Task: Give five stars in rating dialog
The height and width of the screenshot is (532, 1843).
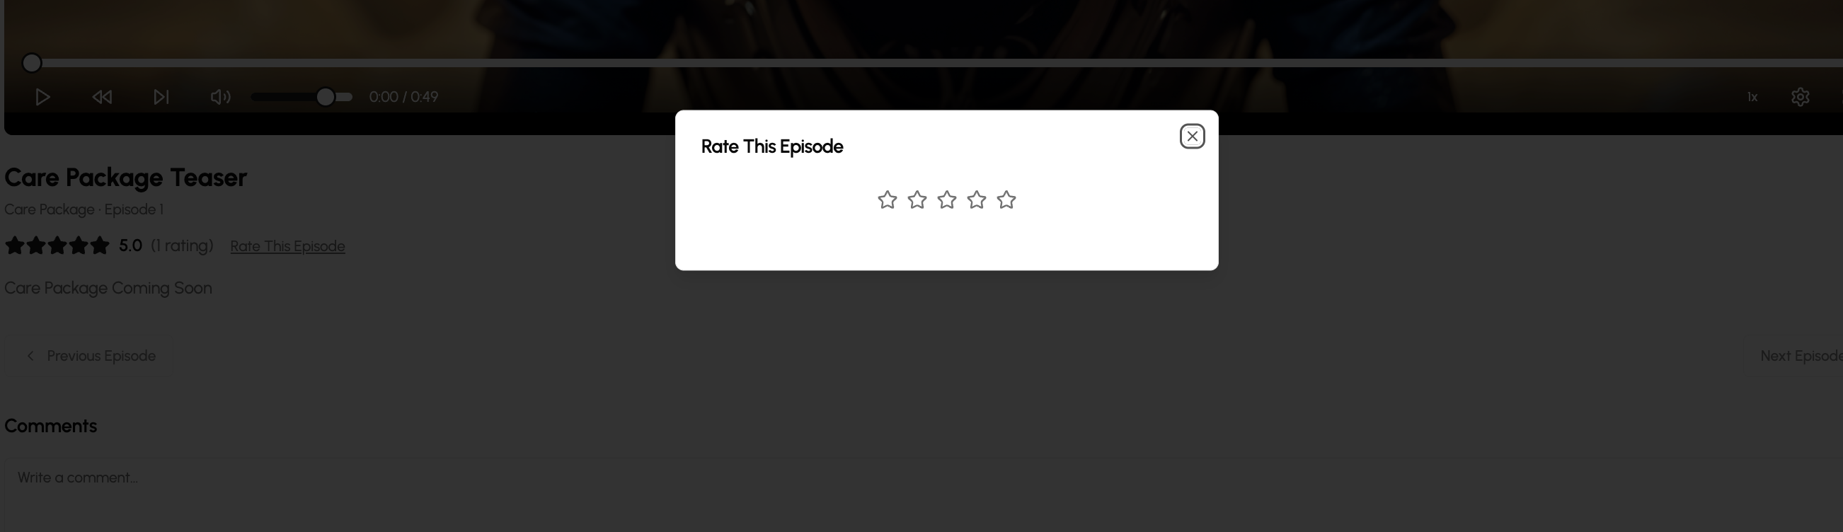Action: point(1006,199)
